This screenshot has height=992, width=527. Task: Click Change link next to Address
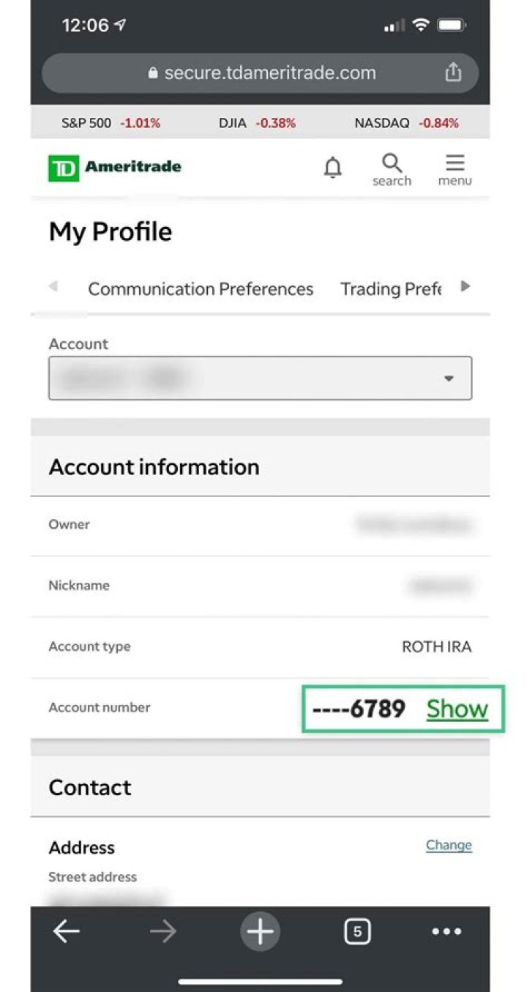449,846
